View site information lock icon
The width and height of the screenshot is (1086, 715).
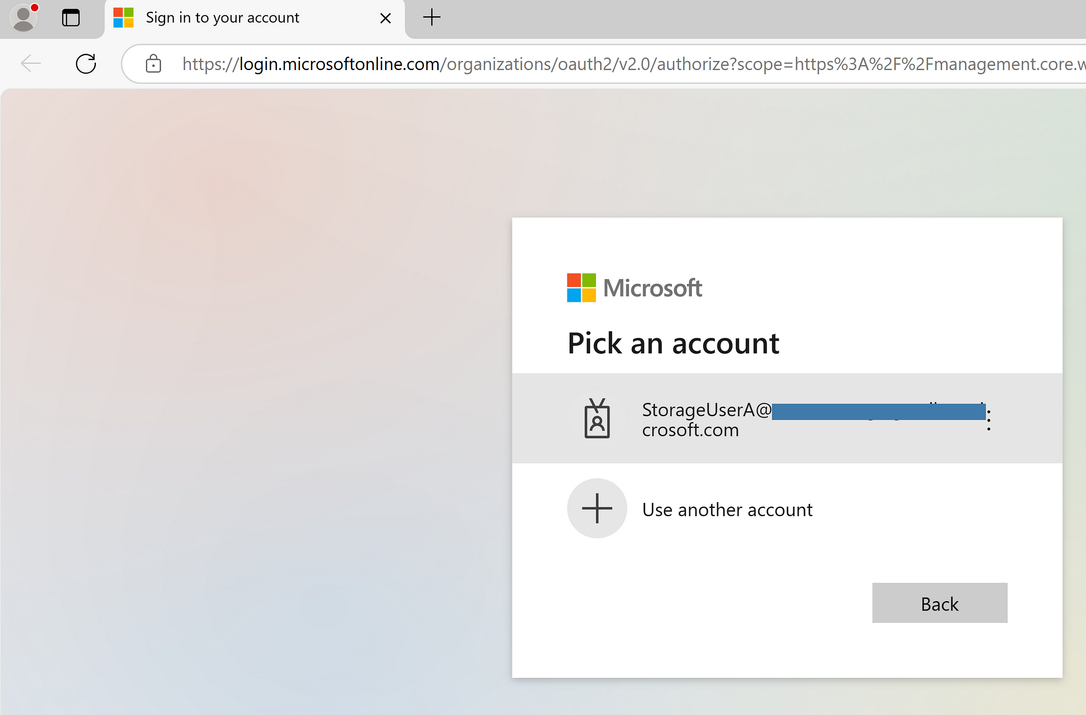click(x=153, y=63)
